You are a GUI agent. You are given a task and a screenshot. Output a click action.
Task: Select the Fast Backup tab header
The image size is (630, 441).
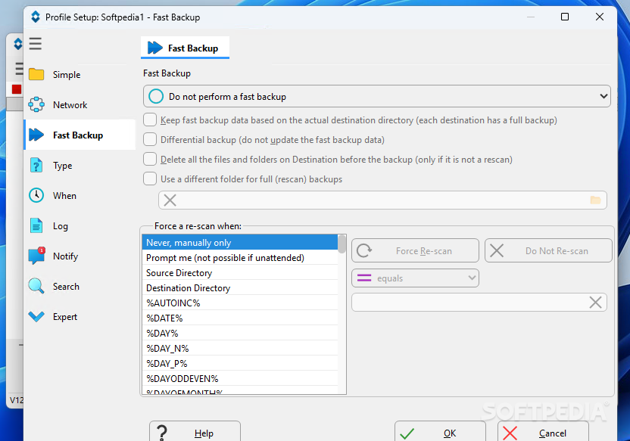point(186,48)
